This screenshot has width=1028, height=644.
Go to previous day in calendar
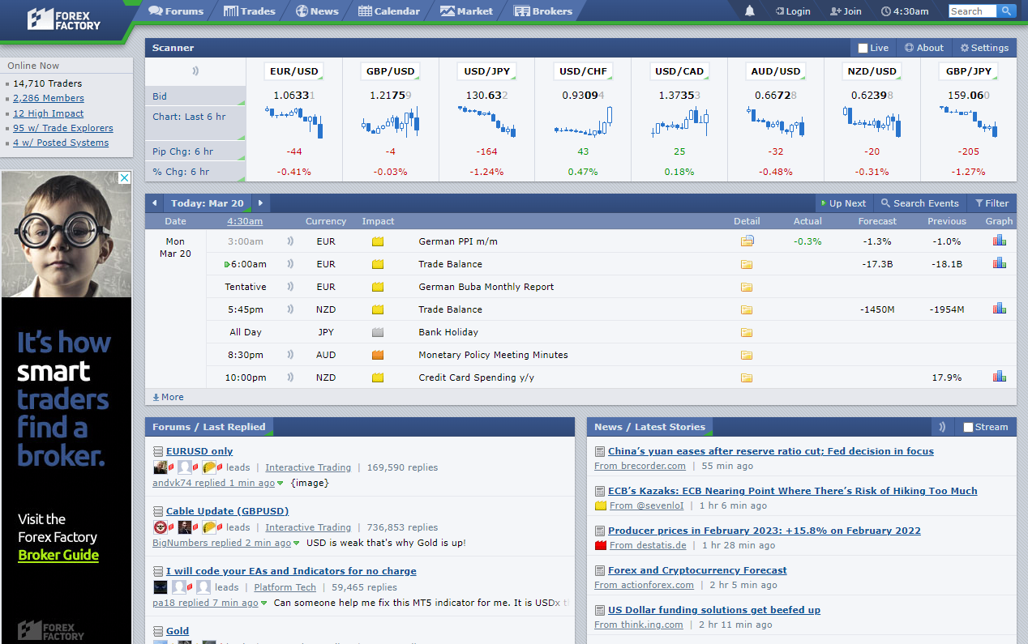154,203
